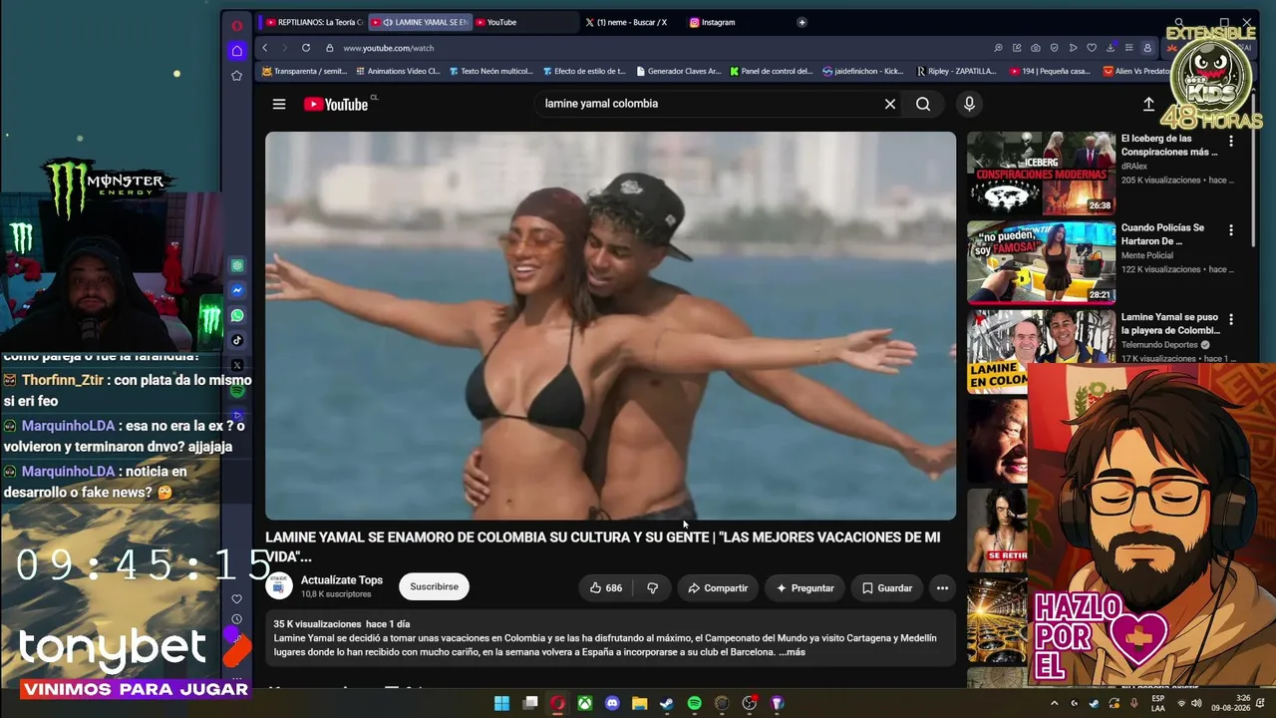Screen dimensions: 1276x718
Task: Open Actualízate Tops channel name
Action: pos(342,580)
